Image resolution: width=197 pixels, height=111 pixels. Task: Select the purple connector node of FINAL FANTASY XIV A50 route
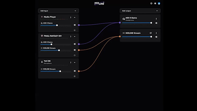(x=79, y=44)
